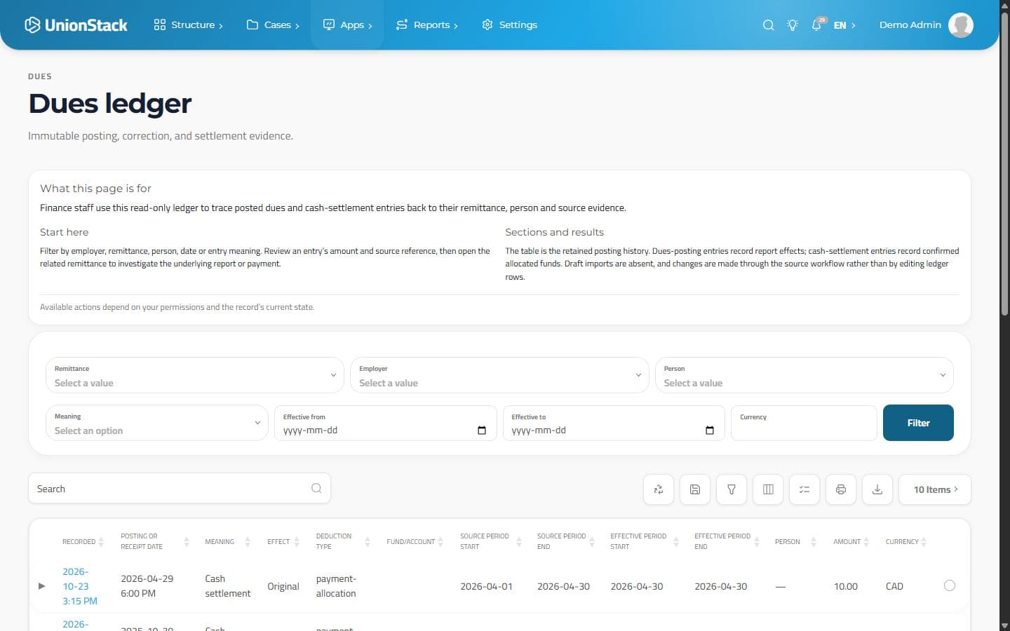Open the Remittance dropdown
The height and width of the screenshot is (631, 1010).
click(195, 375)
